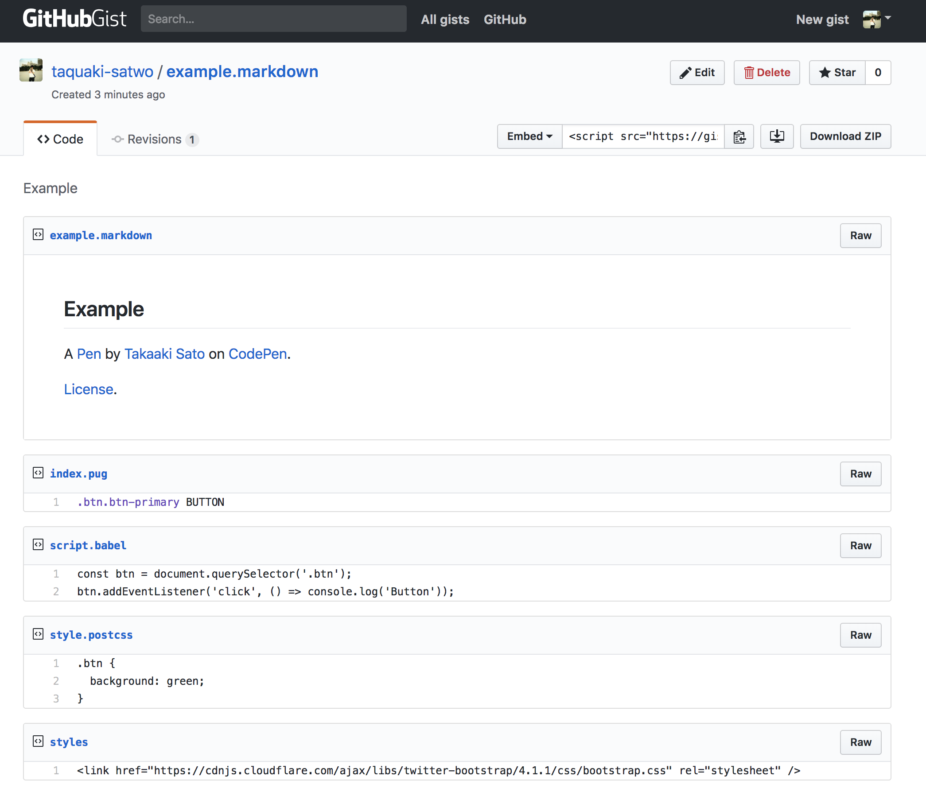This screenshot has width=926, height=792.
Task: View star count of 0
Action: click(878, 72)
